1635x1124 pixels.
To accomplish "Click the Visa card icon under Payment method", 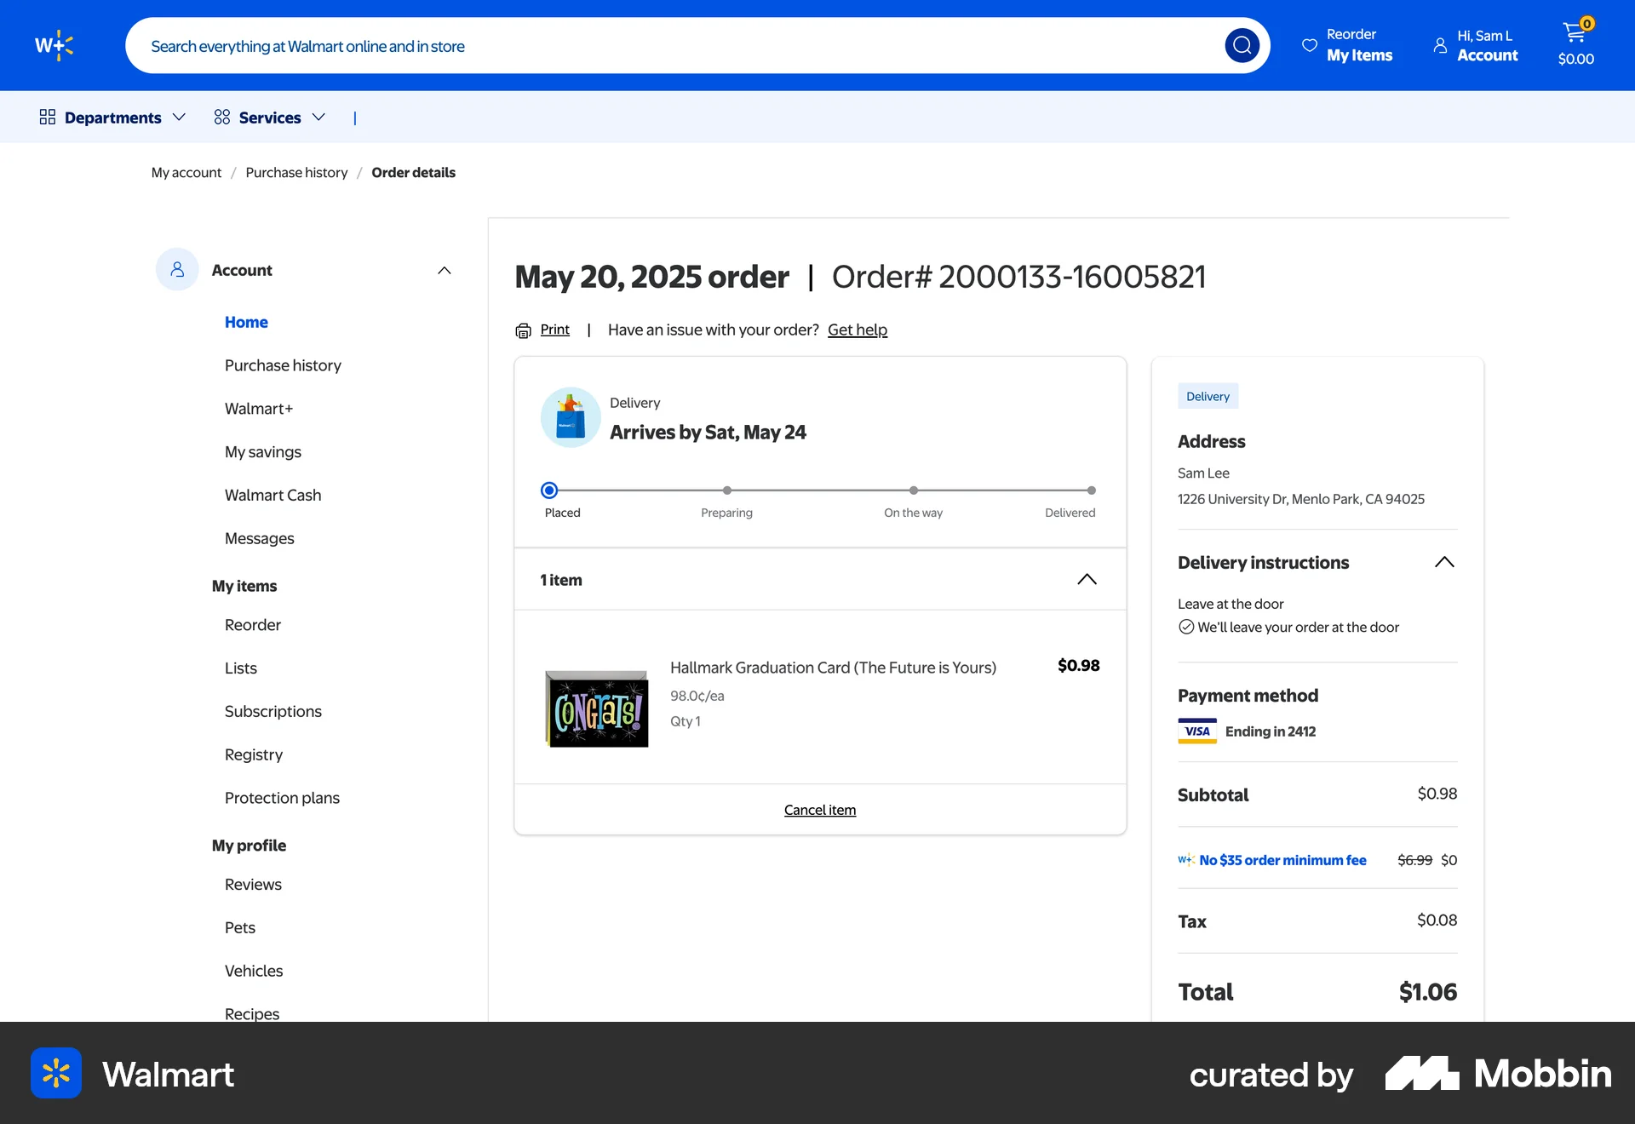I will [1196, 731].
